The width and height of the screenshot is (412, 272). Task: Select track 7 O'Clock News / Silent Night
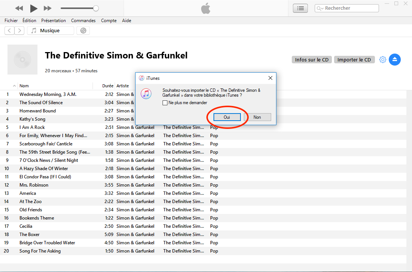pos(203,160)
